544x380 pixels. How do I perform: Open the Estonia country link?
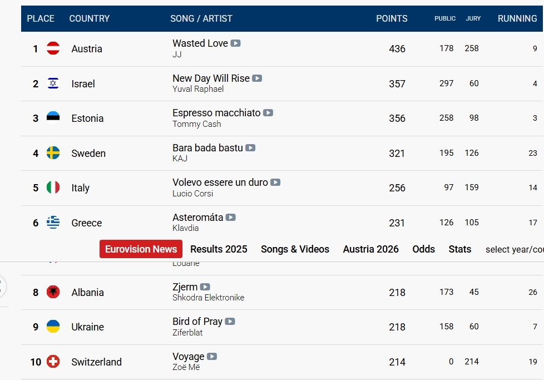click(87, 118)
